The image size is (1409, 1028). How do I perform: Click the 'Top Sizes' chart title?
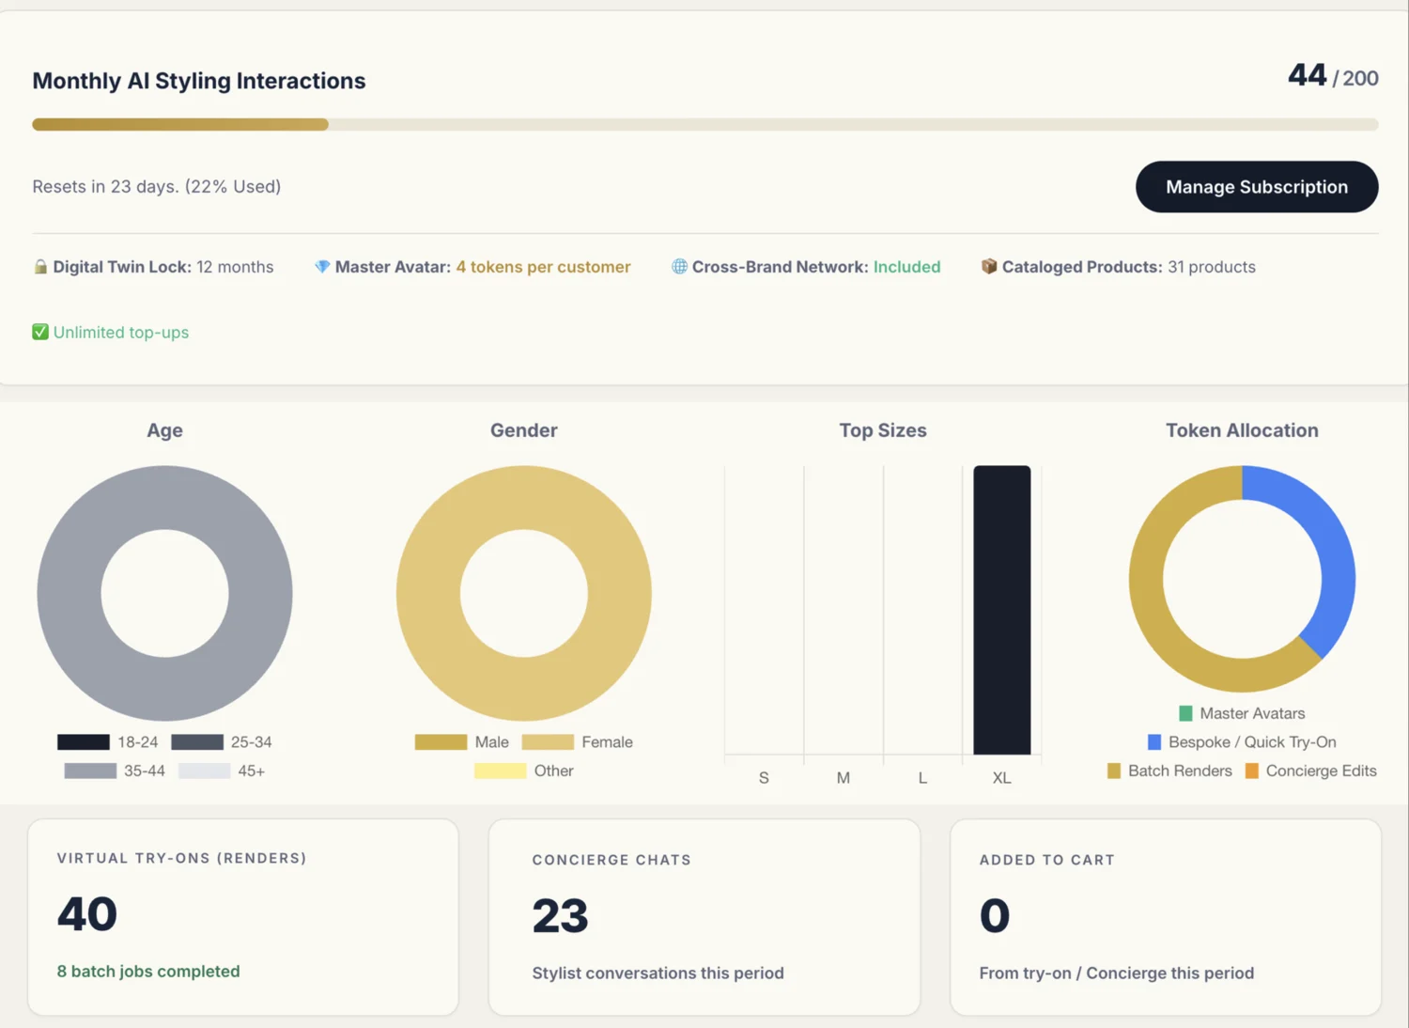883,430
